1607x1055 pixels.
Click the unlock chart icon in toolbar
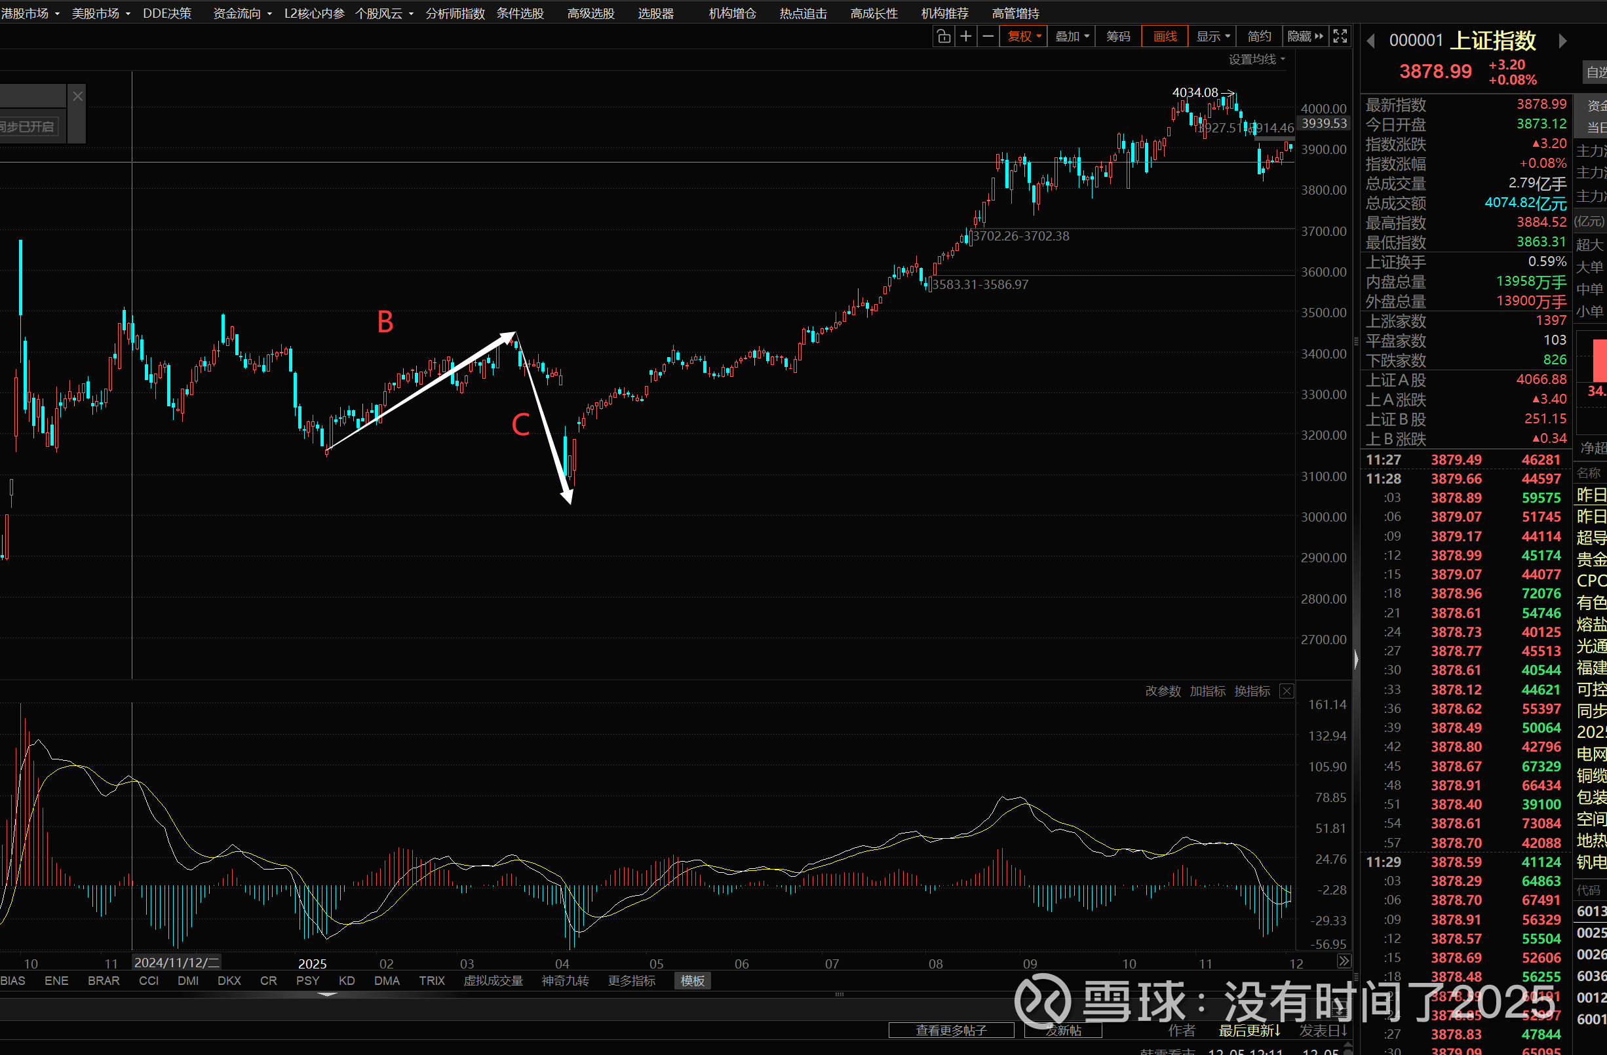coord(943,37)
